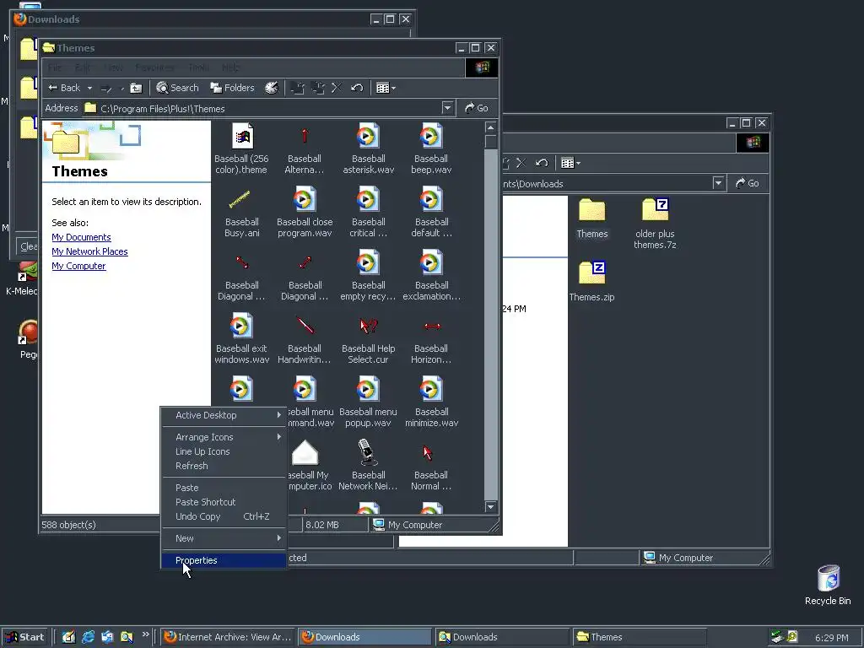
Task: Open the Search pane in Themes window
Action: [177, 88]
